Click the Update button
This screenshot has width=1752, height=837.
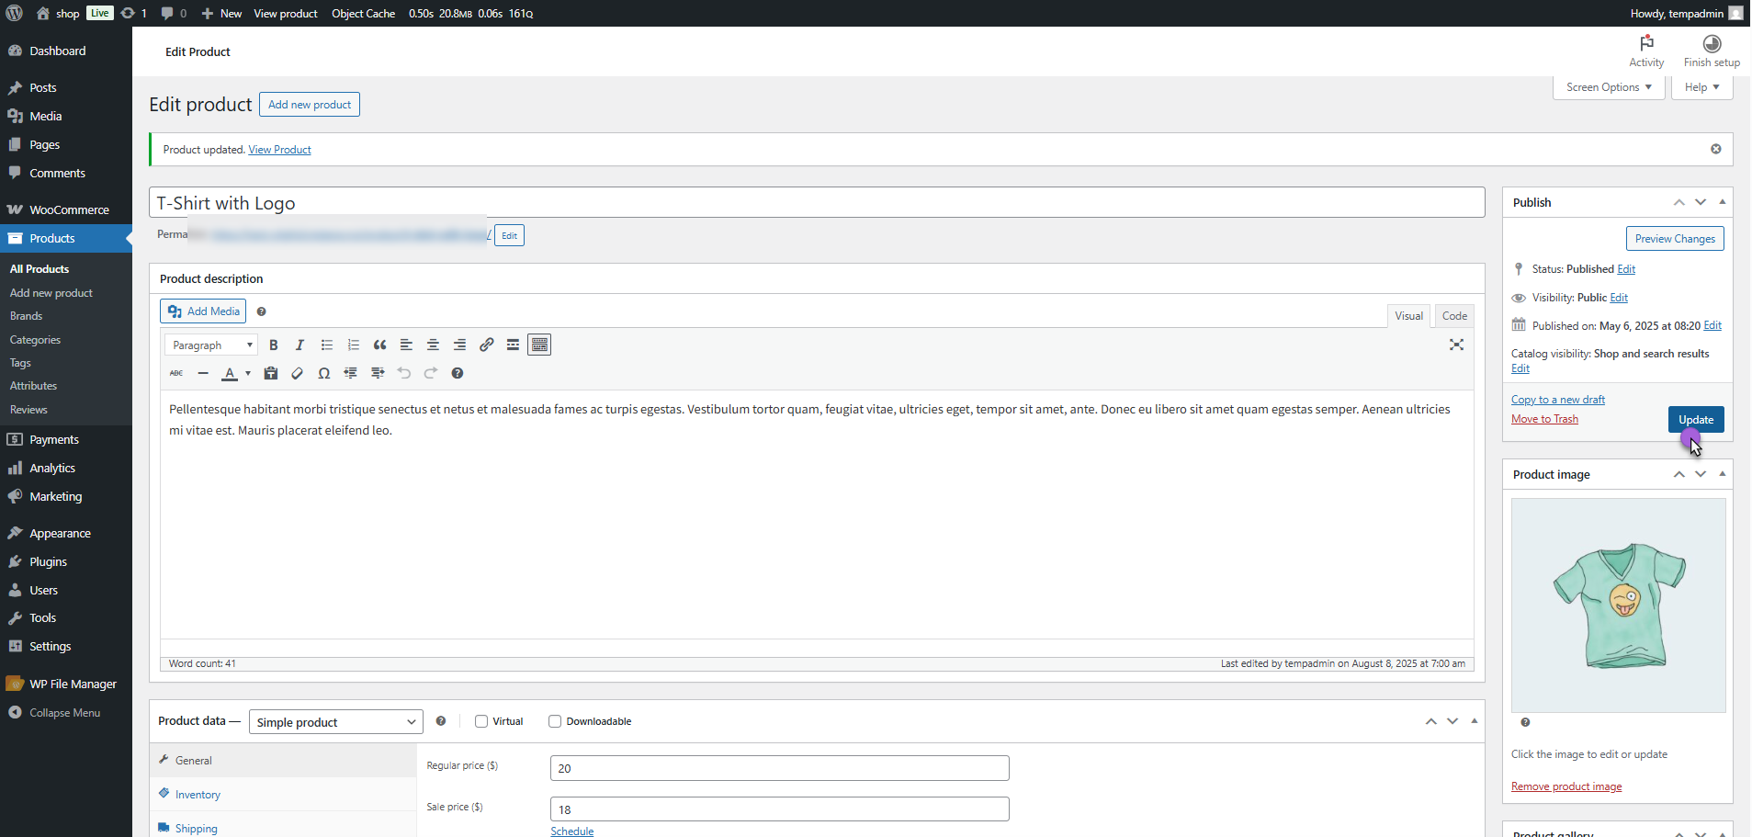(x=1695, y=420)
